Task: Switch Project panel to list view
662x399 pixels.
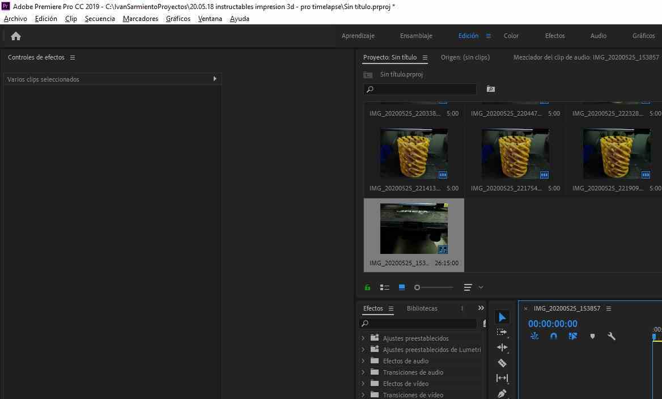Action: 384,287
